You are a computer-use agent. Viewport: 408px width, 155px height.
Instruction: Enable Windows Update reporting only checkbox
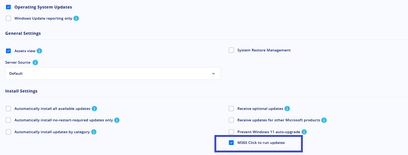8,18
